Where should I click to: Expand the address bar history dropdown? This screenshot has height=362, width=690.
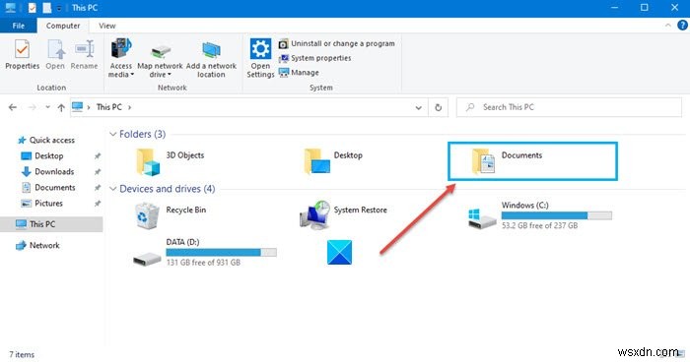coord(418,107)
